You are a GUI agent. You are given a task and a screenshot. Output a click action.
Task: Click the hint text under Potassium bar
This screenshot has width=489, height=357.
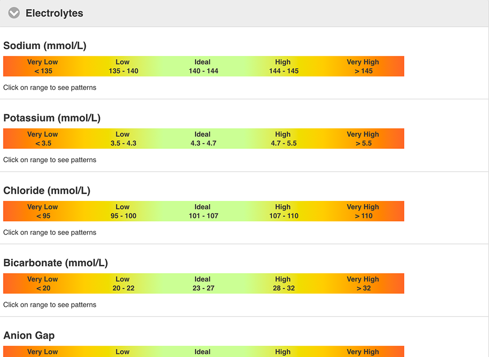pos(50,160)
